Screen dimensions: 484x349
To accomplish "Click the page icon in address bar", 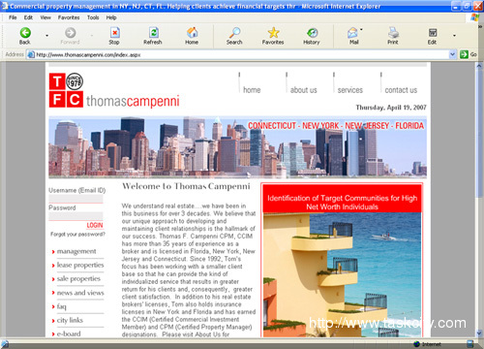I will pos(31,54).
